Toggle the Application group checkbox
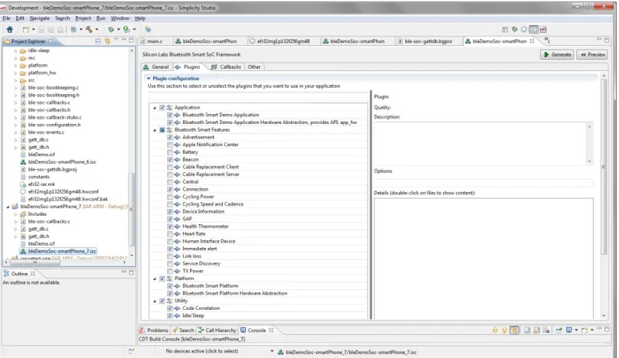Viewport: 619px width, 358px height. point(162,107)
